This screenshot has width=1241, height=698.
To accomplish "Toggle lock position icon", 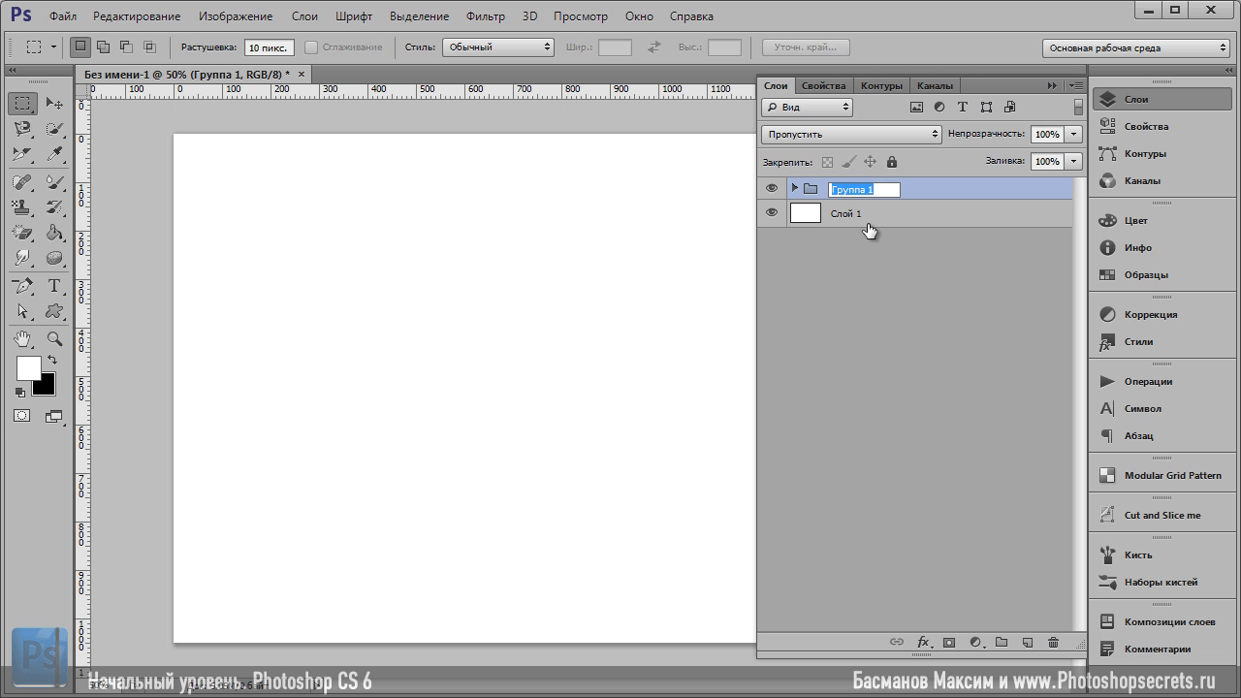I will pyautogui.click(x=870, y=162).
